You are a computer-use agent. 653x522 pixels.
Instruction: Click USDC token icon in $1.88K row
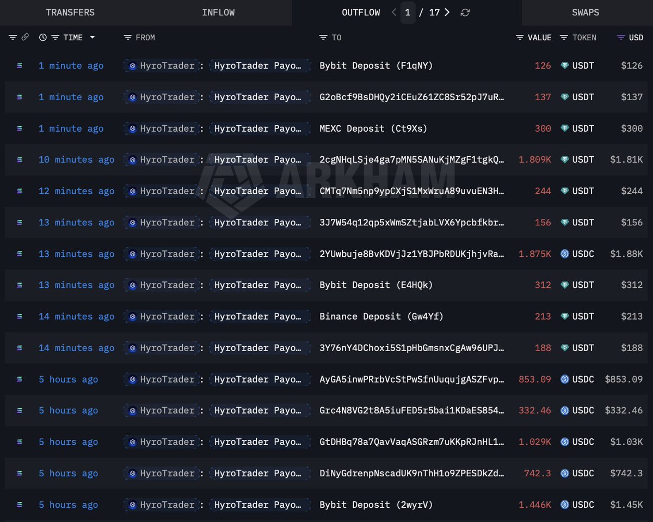point(564,254)
